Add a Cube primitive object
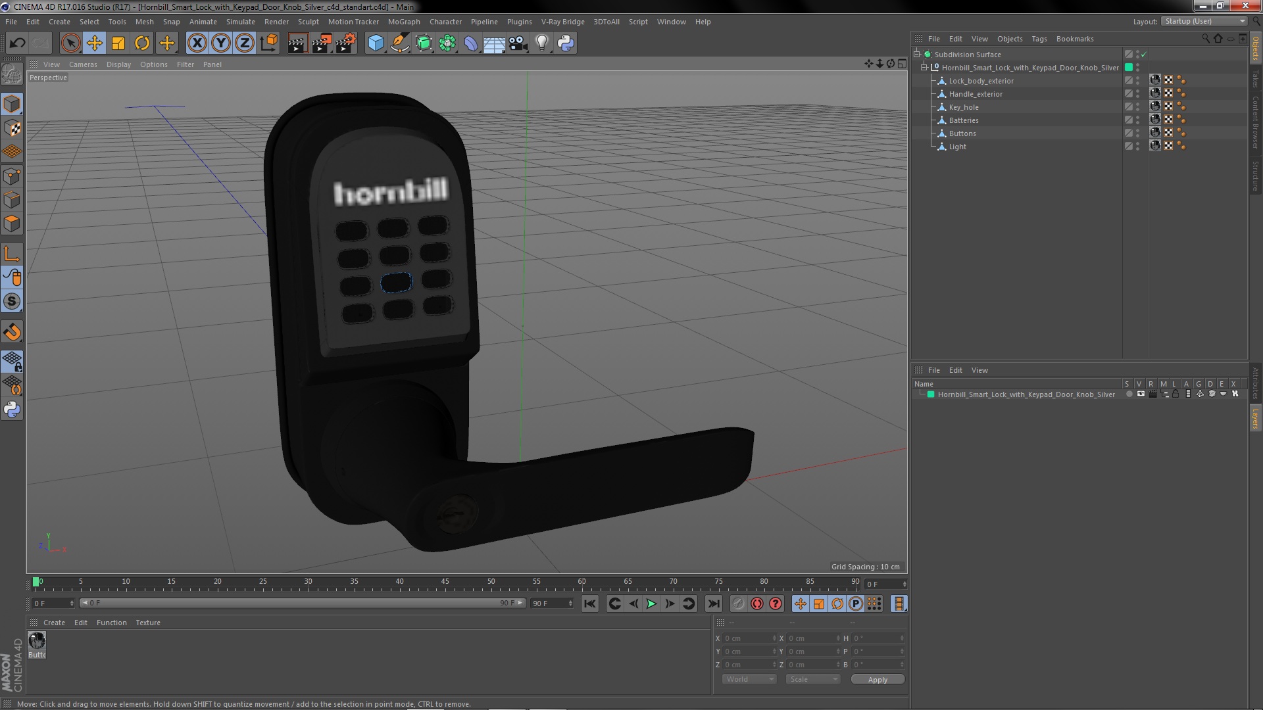 (x=376, y=43)
